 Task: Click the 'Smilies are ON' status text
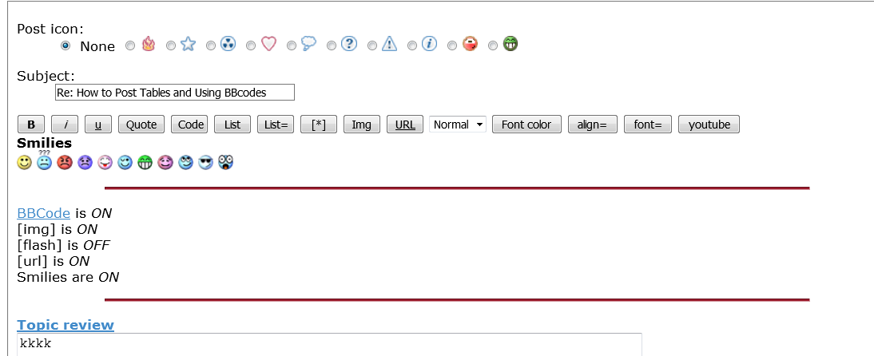coord(68,277)
